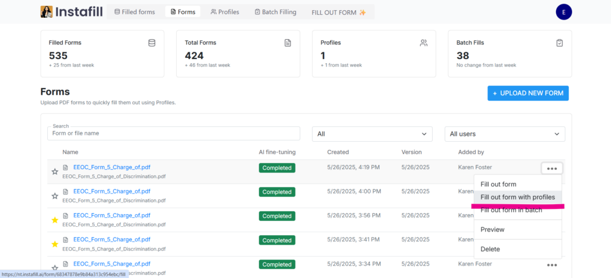611x278 pixels.
Task: Click the Filled Forms database icon
Action: (152, 43)
